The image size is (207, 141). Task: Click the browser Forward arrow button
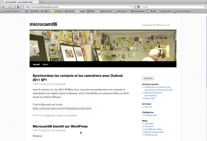pos(7,7)
